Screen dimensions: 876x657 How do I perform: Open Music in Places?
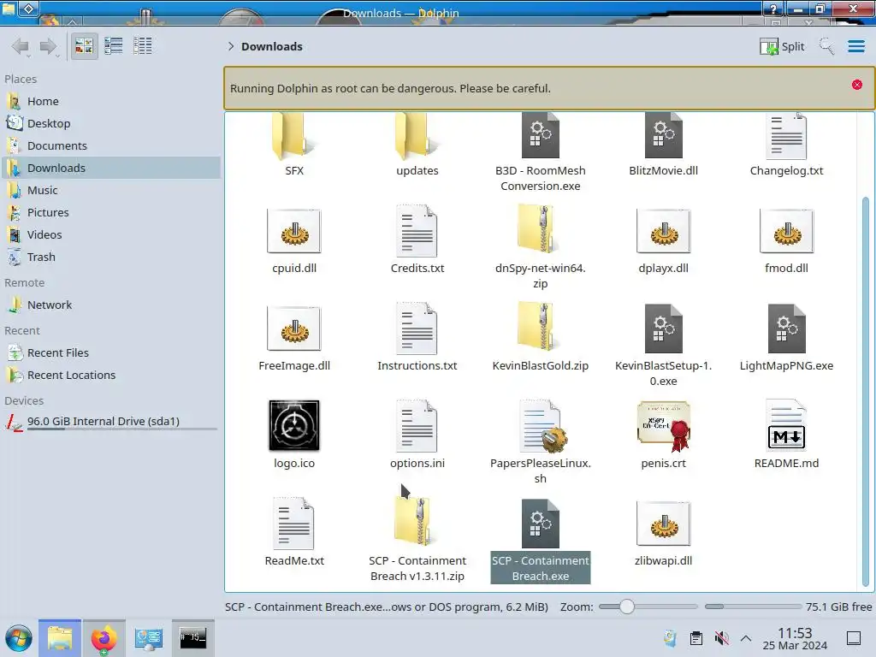pyautogui.click(x=110, y=190)
